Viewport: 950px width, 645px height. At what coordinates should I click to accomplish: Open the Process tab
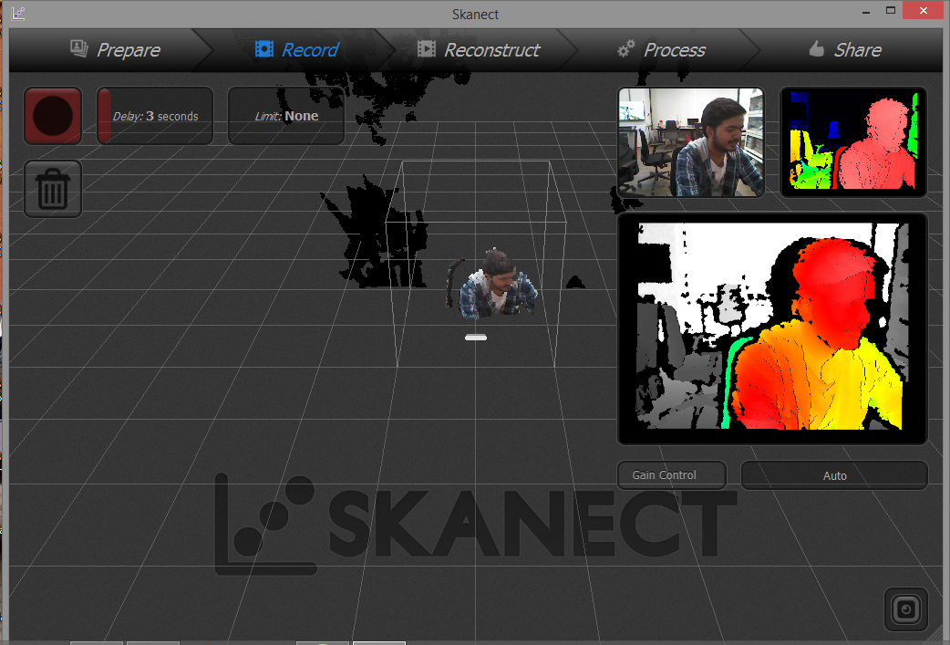coord(662,49)
